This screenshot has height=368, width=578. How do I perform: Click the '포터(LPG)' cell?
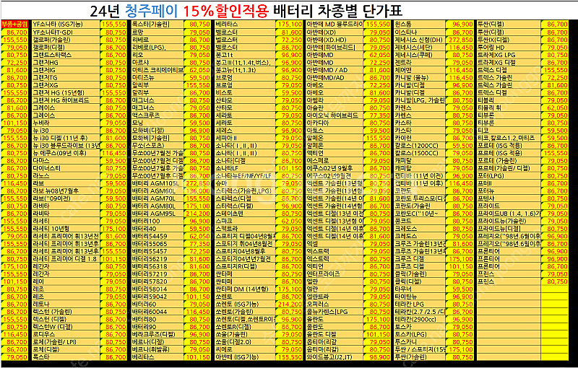[x=509, y=175]
